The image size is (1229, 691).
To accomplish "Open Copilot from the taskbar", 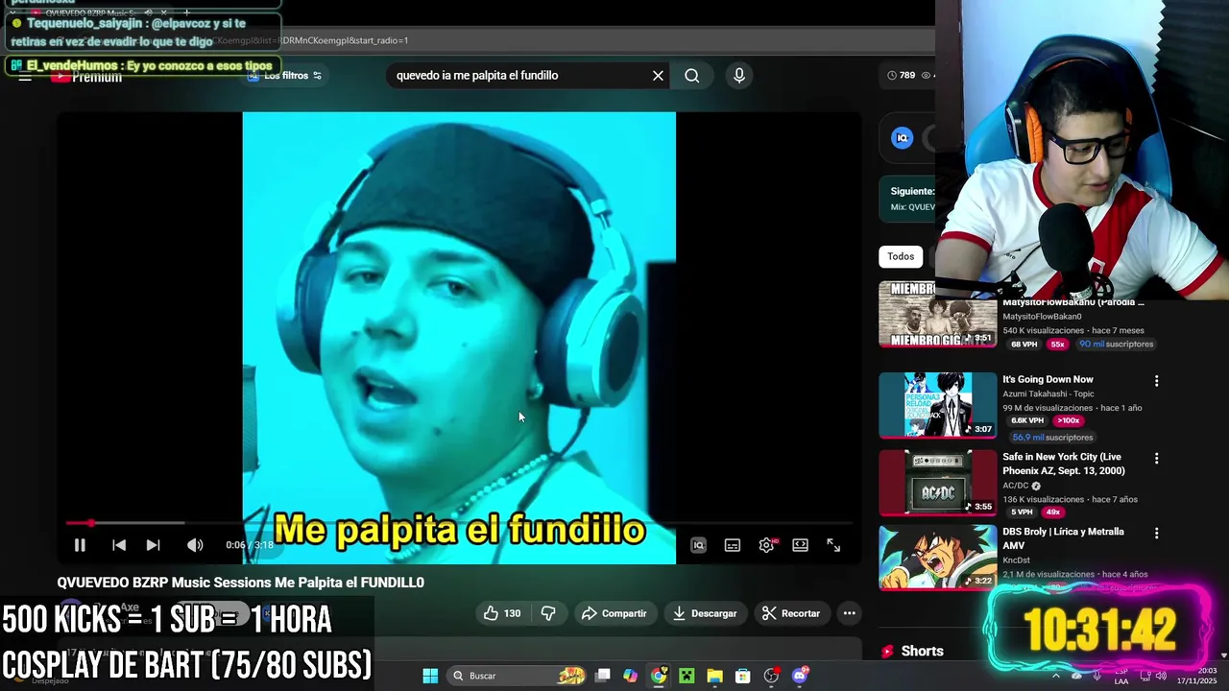I will tap(631, 676).
